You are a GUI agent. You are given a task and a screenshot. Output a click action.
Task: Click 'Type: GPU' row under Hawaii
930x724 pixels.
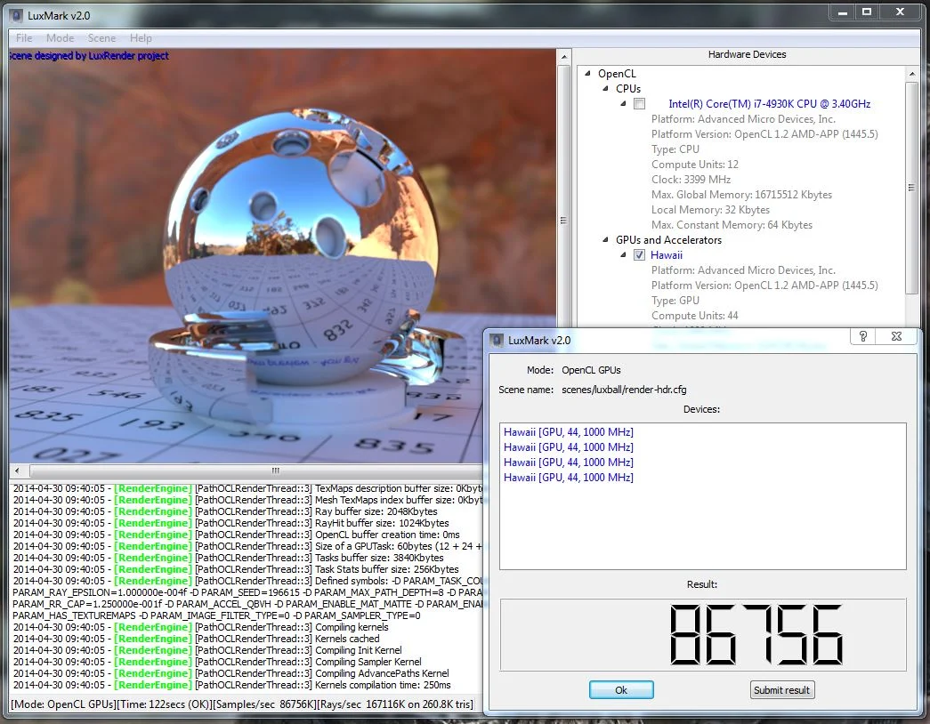tap(675, 300)
